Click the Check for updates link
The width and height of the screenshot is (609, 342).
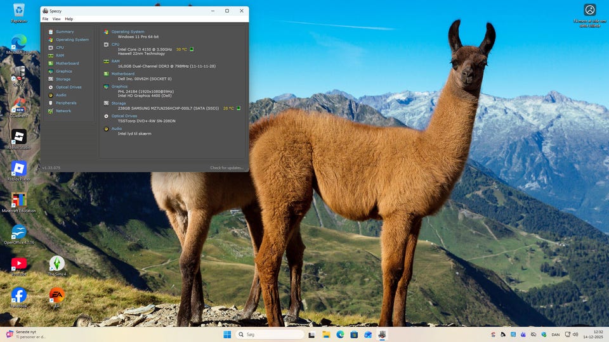[226, 168]
